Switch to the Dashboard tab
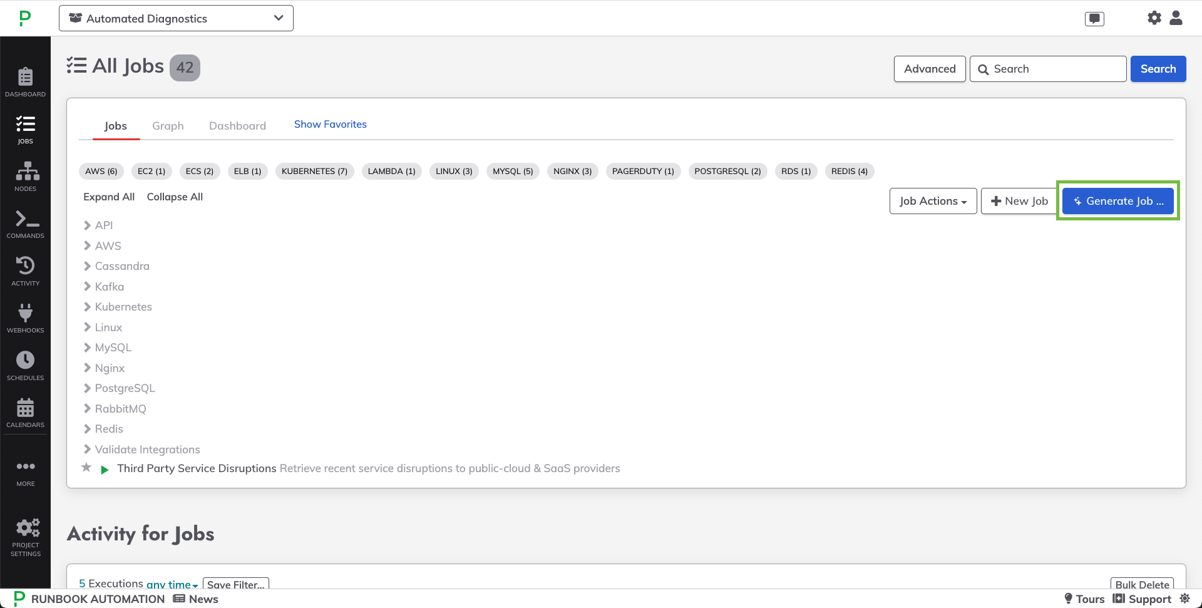Screen dimensions: 1202x608 237,126
